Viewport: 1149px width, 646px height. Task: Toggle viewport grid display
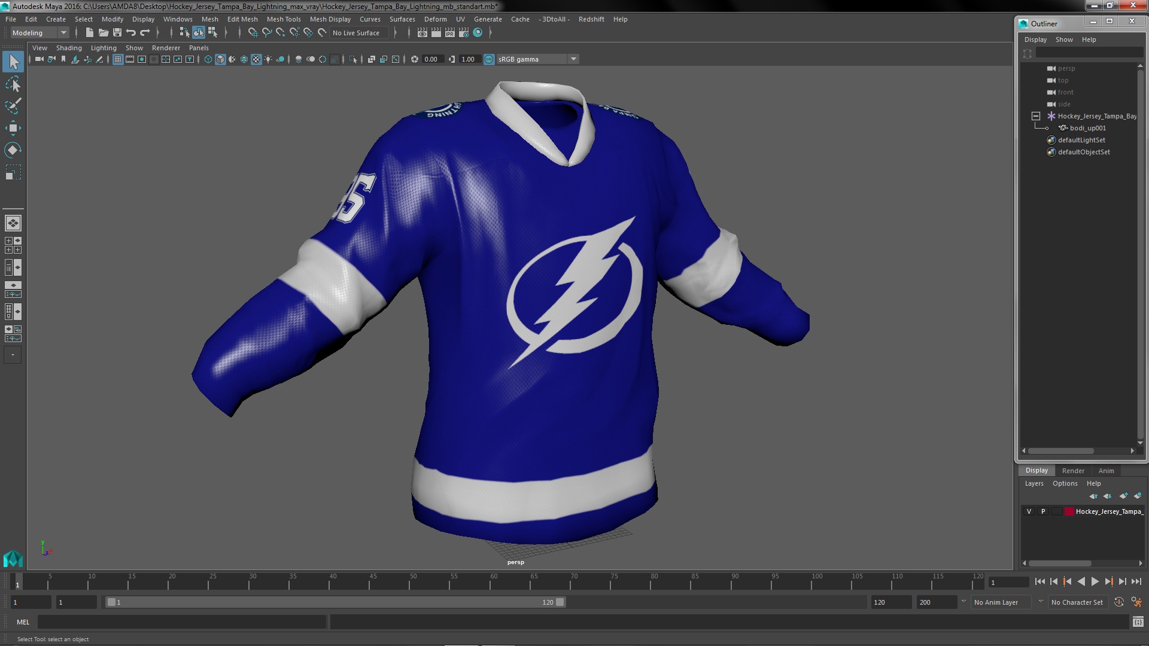[118, 59]
